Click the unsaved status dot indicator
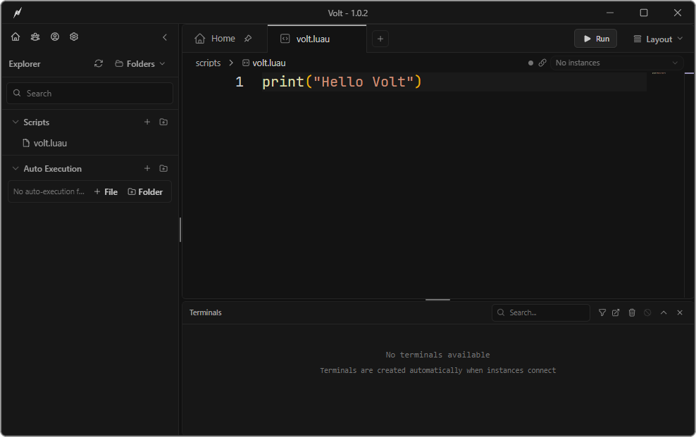The width and height of the screenshot is (696, 437). (530, 63)
